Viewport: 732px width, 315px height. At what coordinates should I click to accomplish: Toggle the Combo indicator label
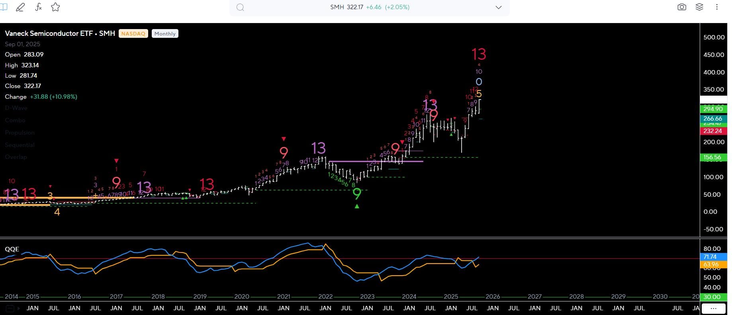pyautogui.click(x=15, y=120)
